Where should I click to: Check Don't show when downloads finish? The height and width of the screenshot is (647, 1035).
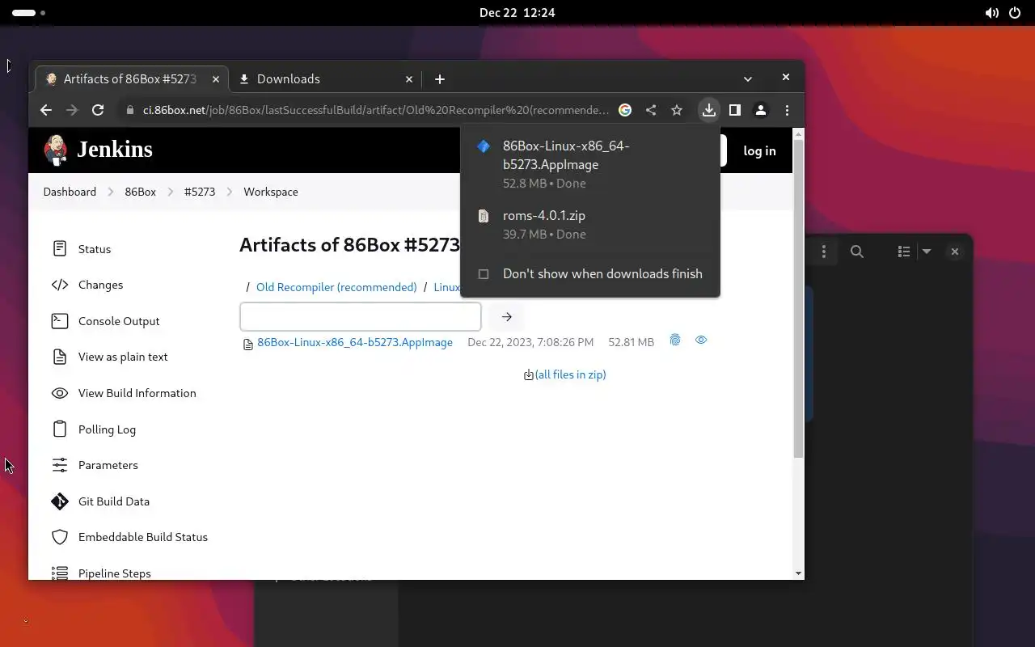coord(484,274)
